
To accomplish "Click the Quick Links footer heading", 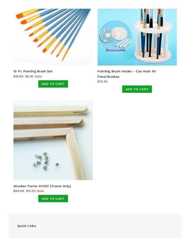I will pos(27,226).
